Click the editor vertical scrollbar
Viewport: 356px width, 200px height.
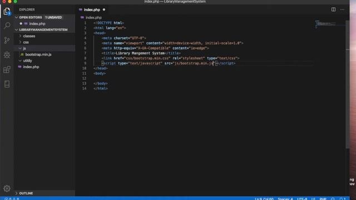point(347,84)
